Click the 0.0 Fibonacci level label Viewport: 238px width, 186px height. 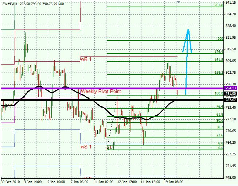pyautogui.click(x=221, y=148)
